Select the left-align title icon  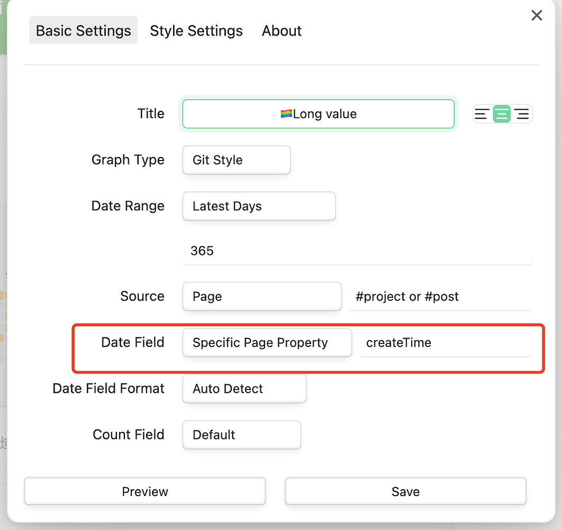tap(482, 114)
